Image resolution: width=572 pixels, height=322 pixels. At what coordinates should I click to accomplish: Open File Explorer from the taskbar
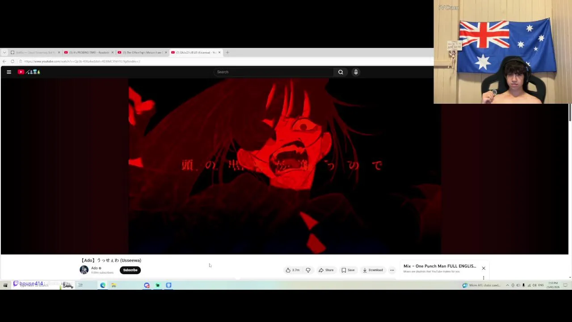(x=114, y=285)
